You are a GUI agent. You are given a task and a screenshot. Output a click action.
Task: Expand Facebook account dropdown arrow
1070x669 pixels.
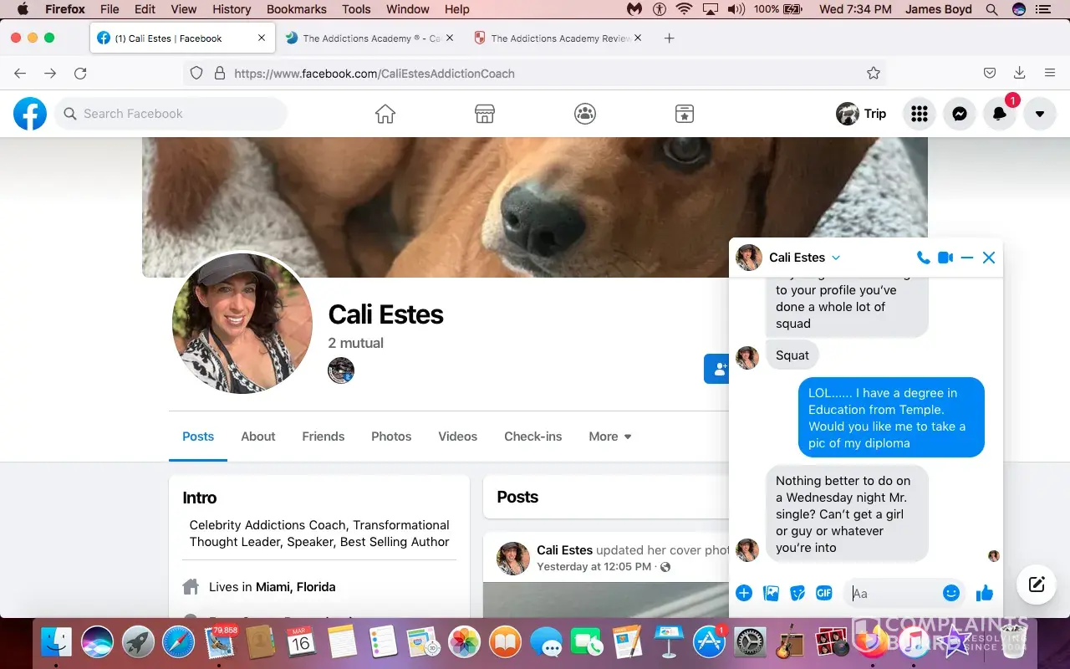point(1040,114)
